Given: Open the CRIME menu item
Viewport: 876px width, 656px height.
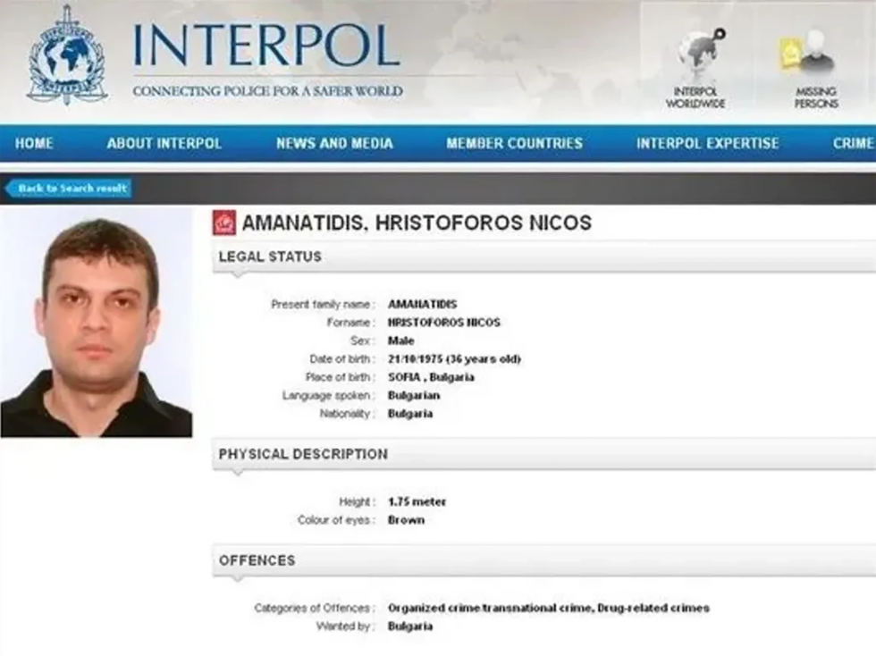Looking at the screenshot, I should tap(853, 143).
